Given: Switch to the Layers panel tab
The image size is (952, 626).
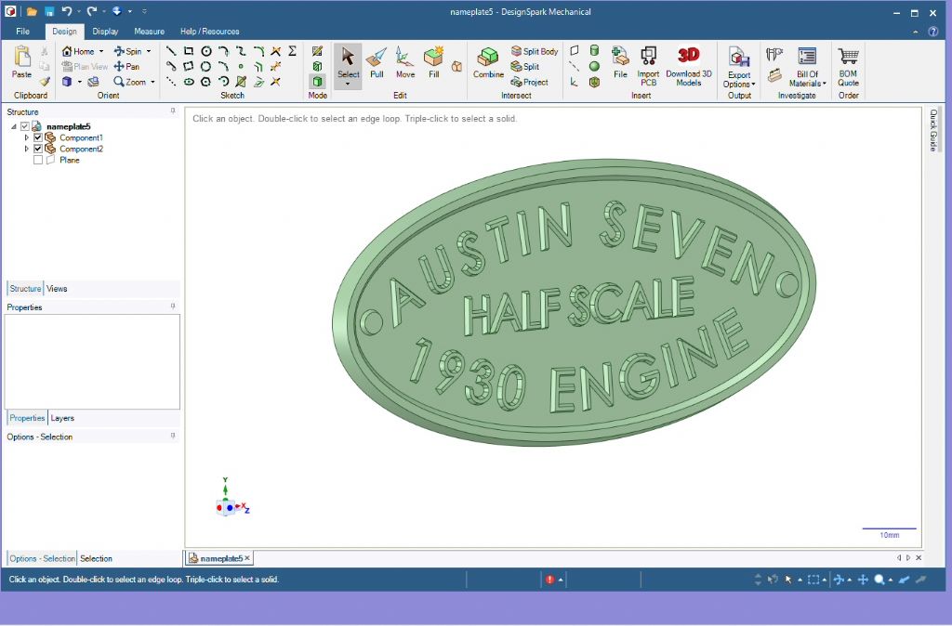Looking at the screenshot, I should [62, 418].
